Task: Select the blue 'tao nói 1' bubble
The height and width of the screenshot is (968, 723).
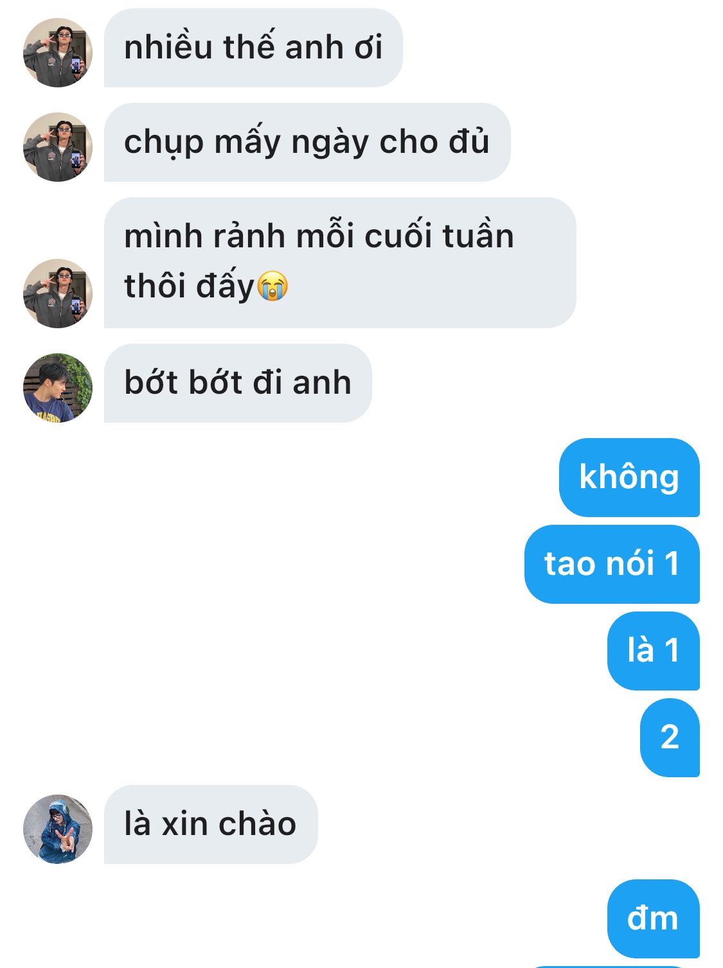Action: coord(612,564)
